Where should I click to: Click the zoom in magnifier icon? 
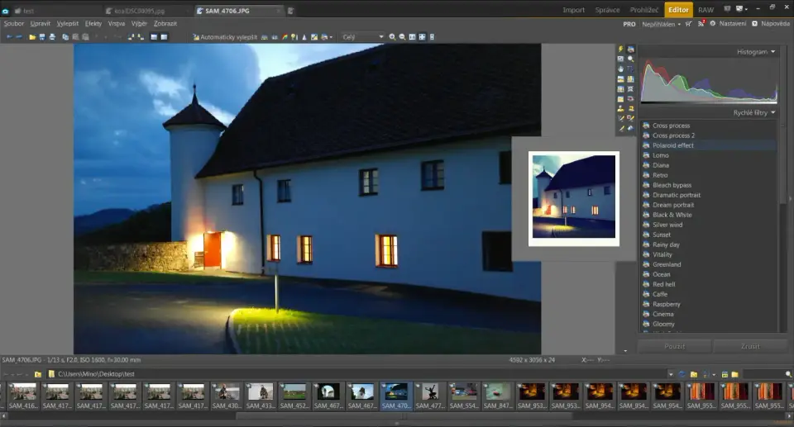click(x=392, y=37)
